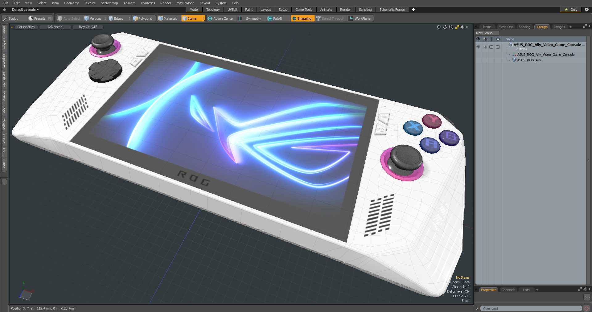Click the record button next to Command field
Screen dimensions: 592x312
586,308
